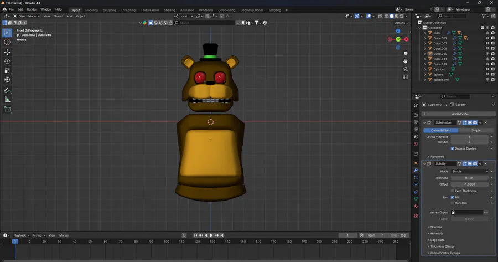Viewport: 498px width, 262px height.
Task: Collapse the Collection tree
Action: pyautogui.click(x=419, y=28)
